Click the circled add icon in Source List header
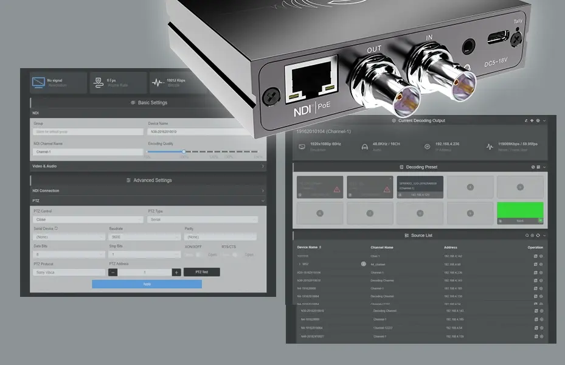This screenshot has height=365, width=565. point(532,235)
